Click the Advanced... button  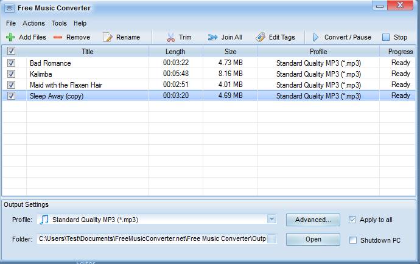click(313, 220)
